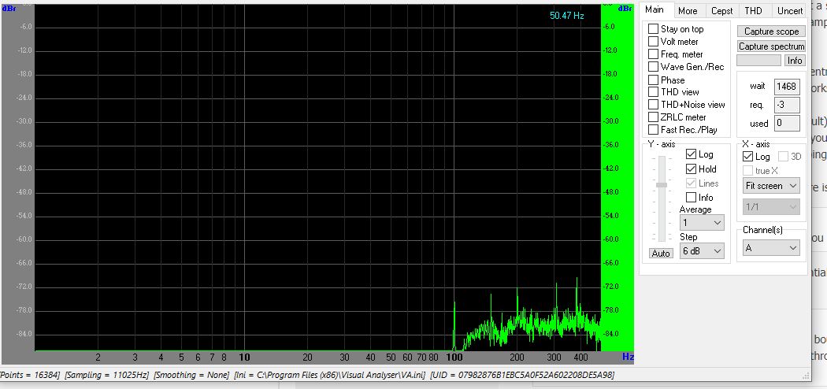827x389 pixels.
Task: Uncheck the Hold checkbox
Action: (691, 169)
